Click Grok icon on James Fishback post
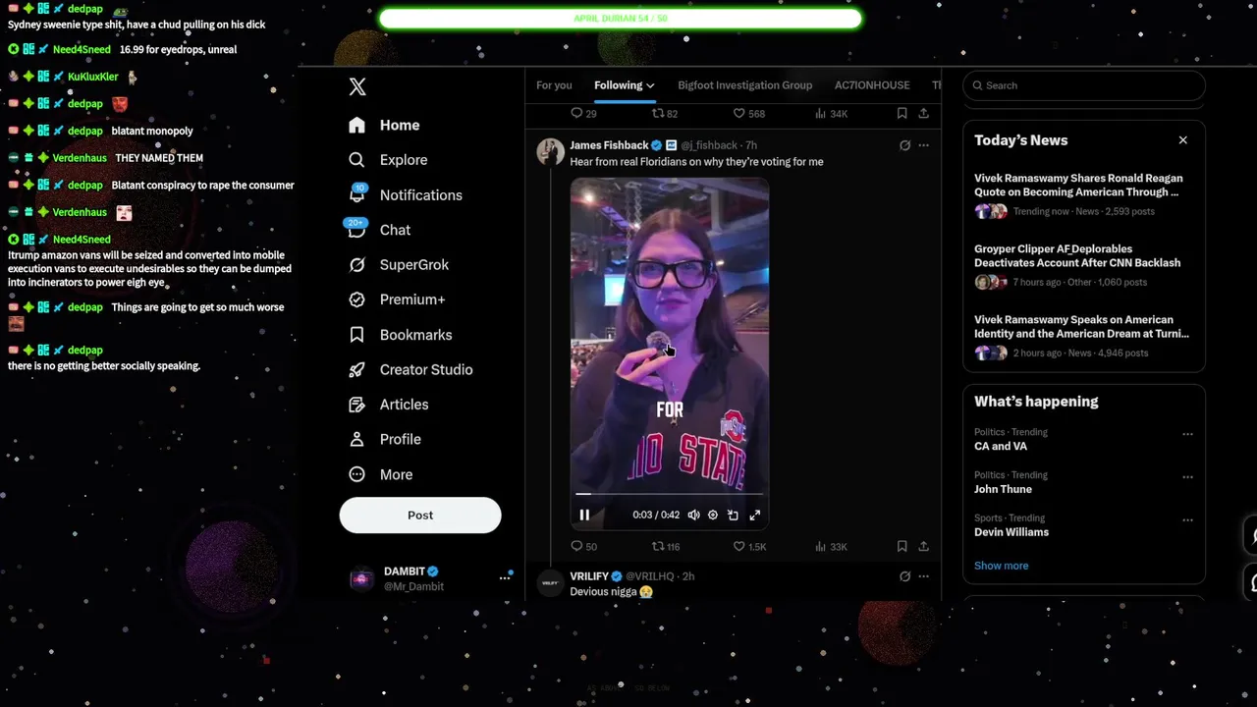The image size is (1257, 707). pyautogui.click(x=904, y=145)
